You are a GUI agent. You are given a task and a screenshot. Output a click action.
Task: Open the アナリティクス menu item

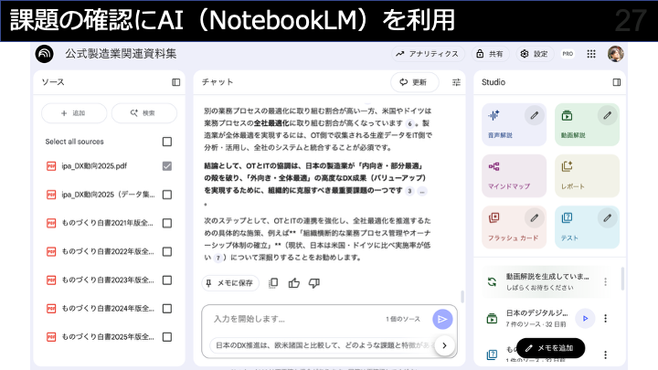pos(427,54)
